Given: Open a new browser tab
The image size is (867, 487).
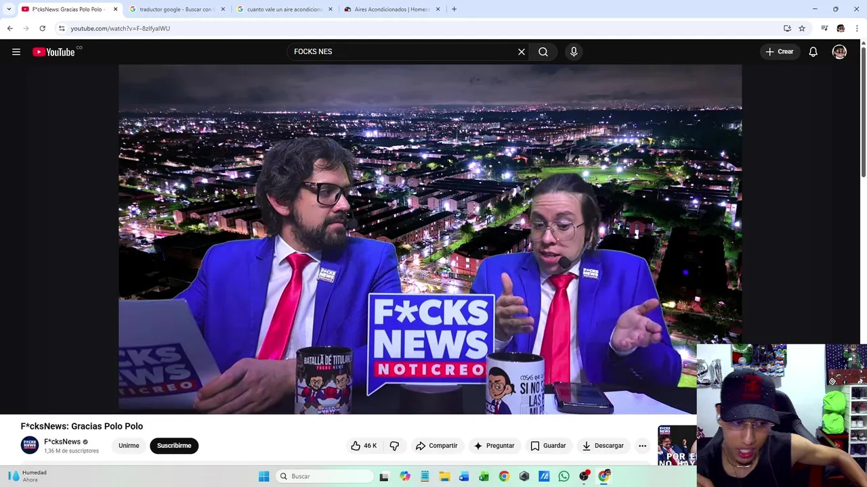Looking at the screenshot, I should point(454,9).
